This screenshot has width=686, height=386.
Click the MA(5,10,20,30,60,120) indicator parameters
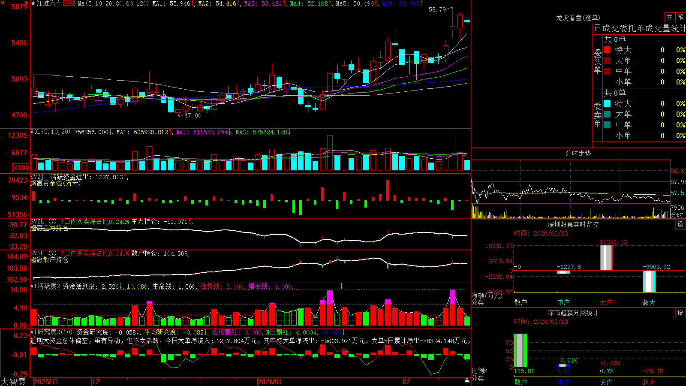(114, 3)
